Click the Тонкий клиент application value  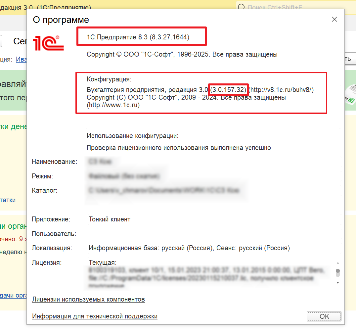tap(110, 219)
